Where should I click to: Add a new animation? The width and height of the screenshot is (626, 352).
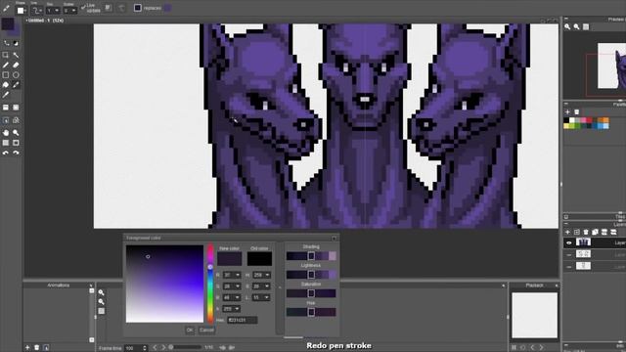[x=27, y=348]
